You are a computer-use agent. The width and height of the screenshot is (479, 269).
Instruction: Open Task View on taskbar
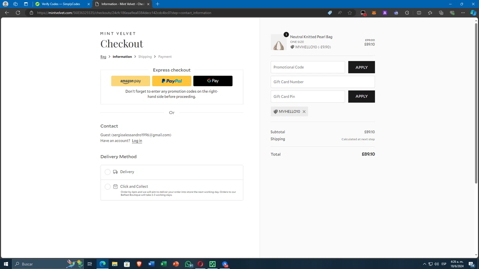pyautogui.click(x=90, y=264)
